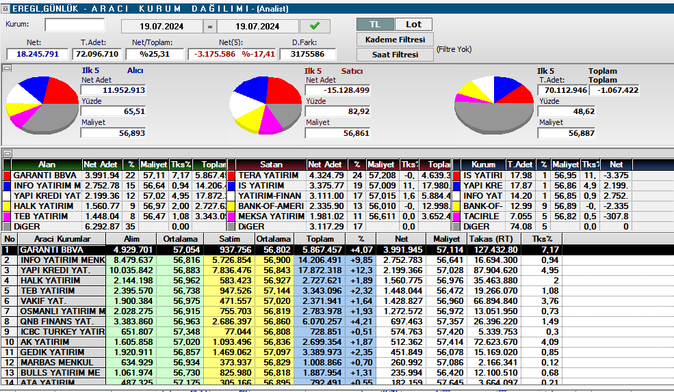Click the equals sign between dates
This screenshot has width=674, height=392.
click(x=210, y=26)
